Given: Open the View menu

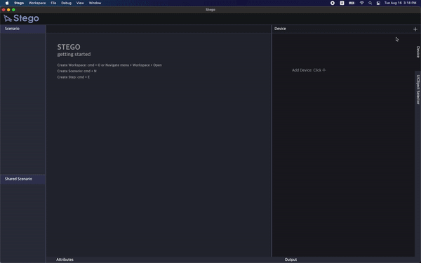Looking at the screenshot, I should point(80,3).
